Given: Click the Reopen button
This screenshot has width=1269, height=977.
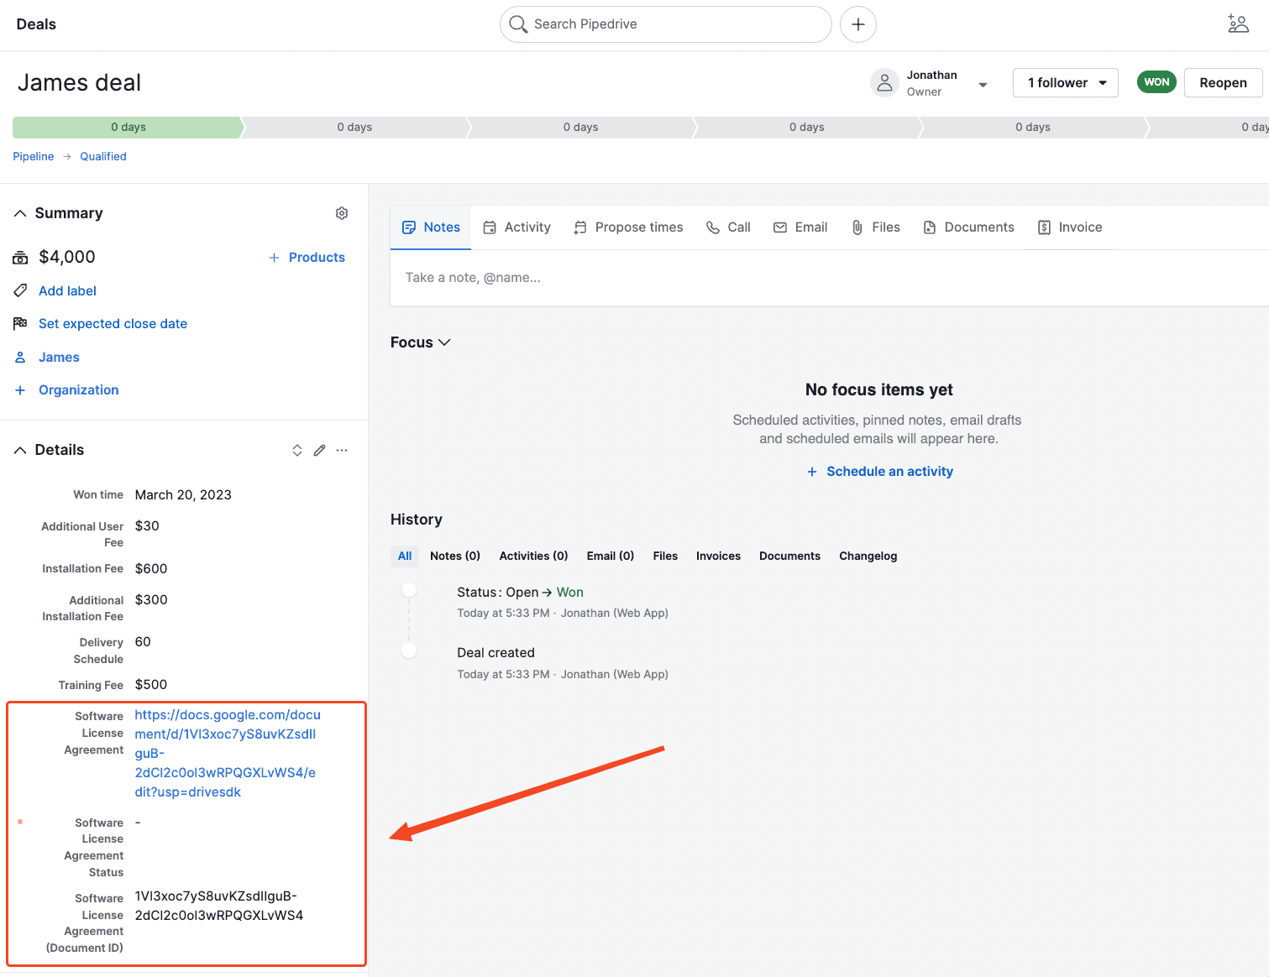Looking at the screenshot, I should coord(1223,82).
